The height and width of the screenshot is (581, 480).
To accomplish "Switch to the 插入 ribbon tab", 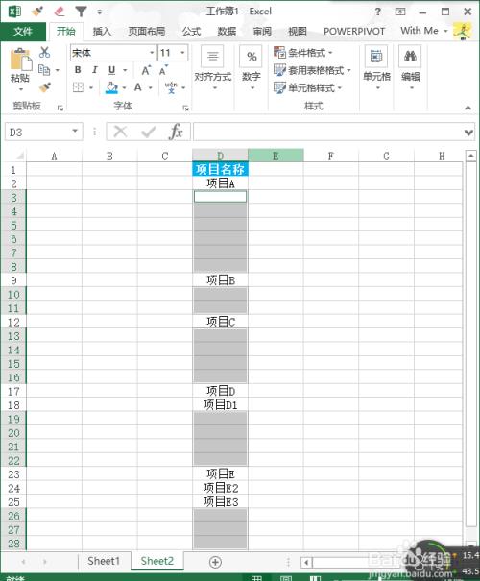I will pos(102,32).
